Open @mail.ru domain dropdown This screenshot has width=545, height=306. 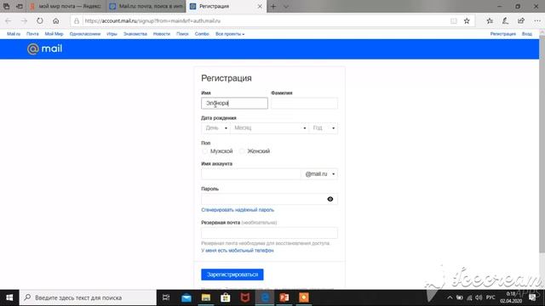pos(320,173)
